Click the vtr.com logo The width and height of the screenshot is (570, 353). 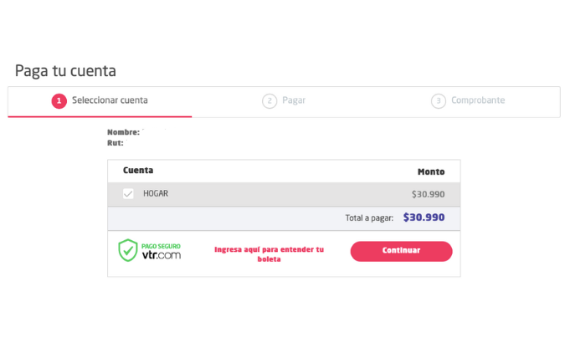[x=162, y=255]
